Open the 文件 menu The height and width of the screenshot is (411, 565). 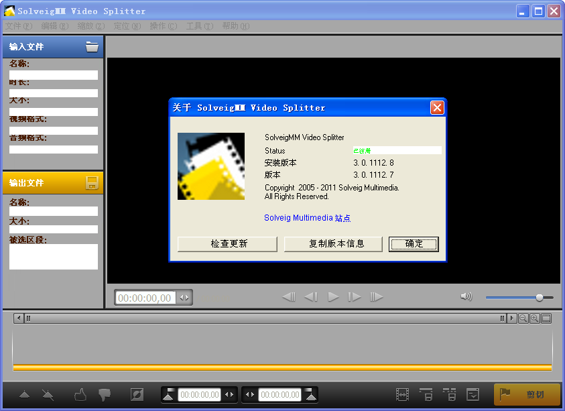pyautogui.click(x=18, y=26)
